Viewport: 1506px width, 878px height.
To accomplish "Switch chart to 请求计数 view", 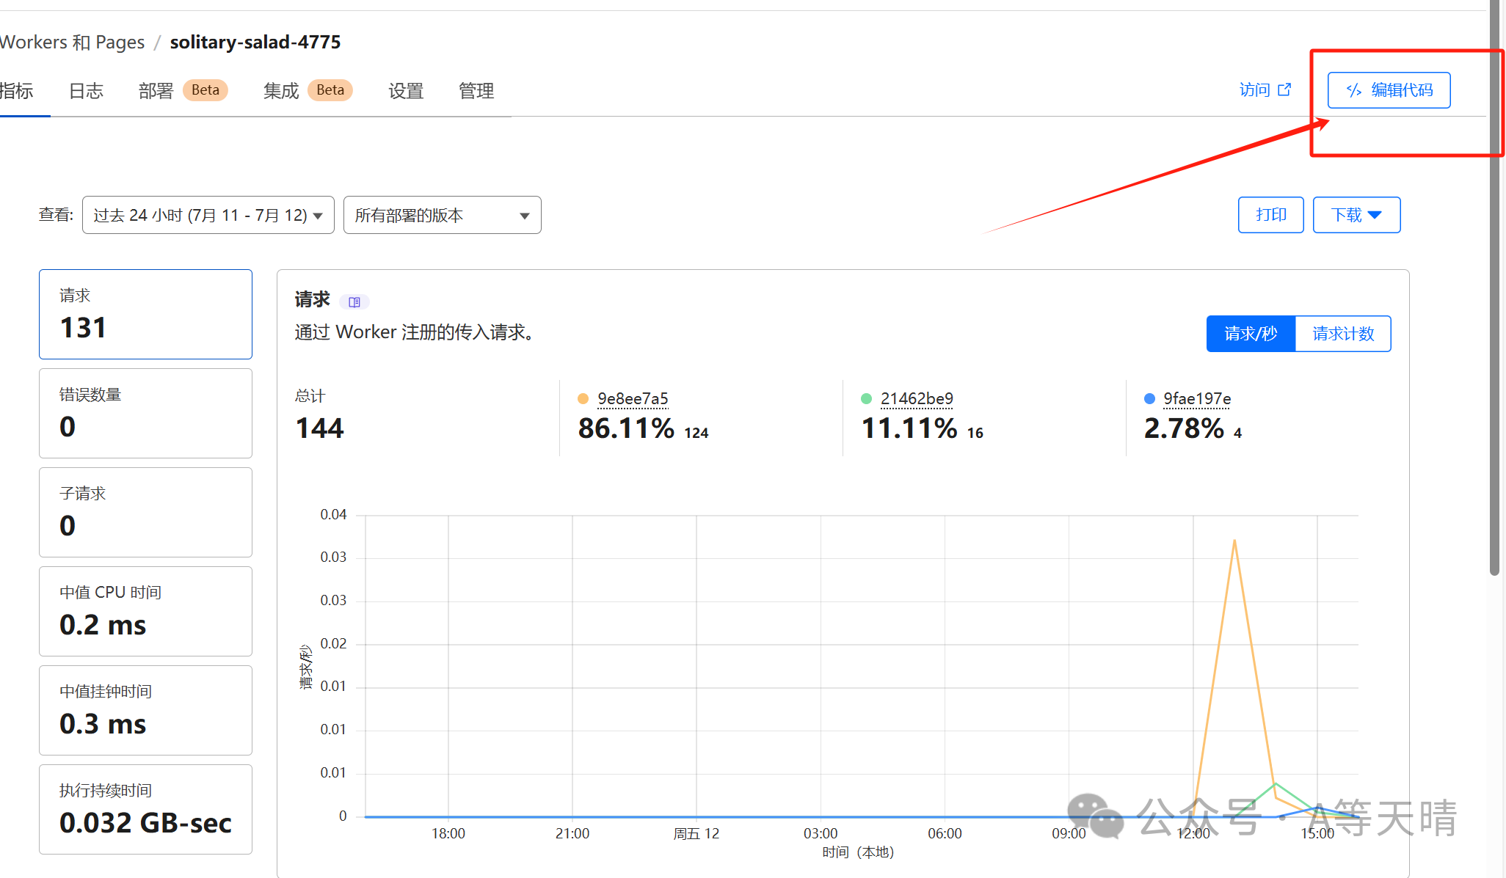I will tap(1343, 334).
